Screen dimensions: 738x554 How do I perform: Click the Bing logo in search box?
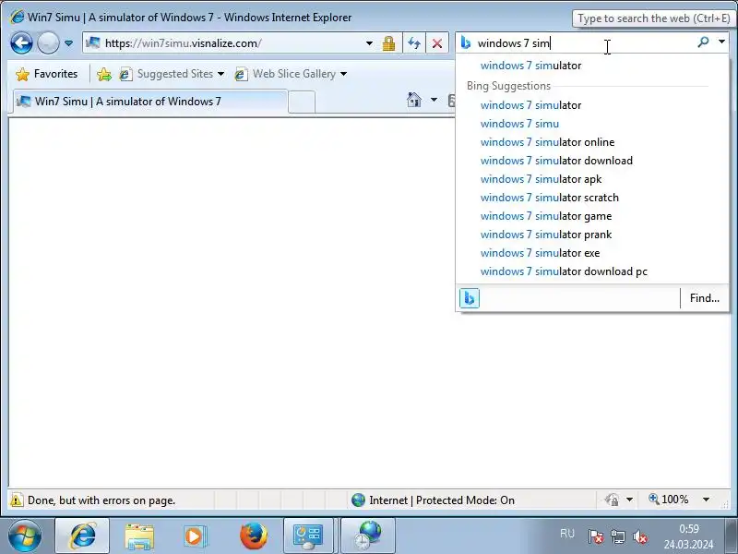click(466, 42)
